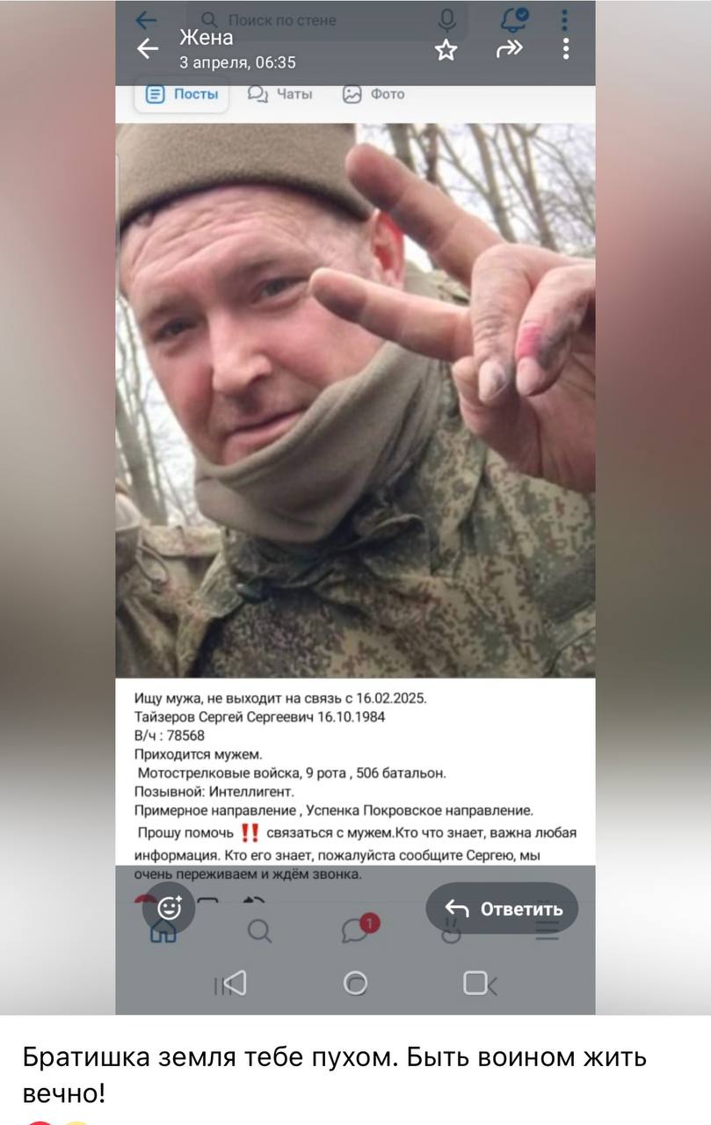Click the Ответить reply button
711x1125 pixels.
[502, 908]
